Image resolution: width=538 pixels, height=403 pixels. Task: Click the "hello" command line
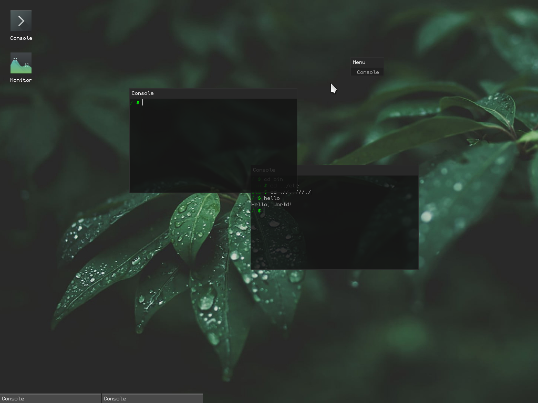pos(265,198)
